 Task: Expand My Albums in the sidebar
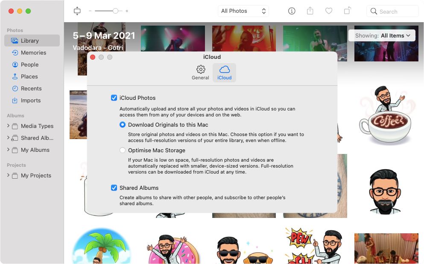click(x=8, y=150)
